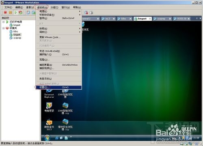Click the reset virtual machine toolbar icon
Screen dimensions: 203x146
tap(20, 13)
